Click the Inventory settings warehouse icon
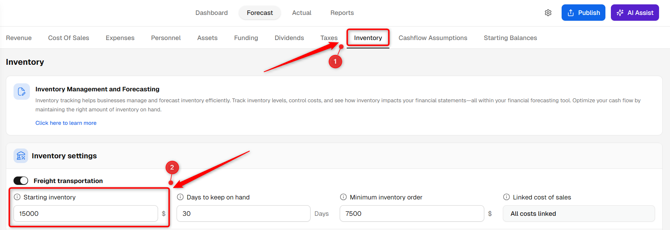This screenshot has width=670, height=230. click(21, 156)
